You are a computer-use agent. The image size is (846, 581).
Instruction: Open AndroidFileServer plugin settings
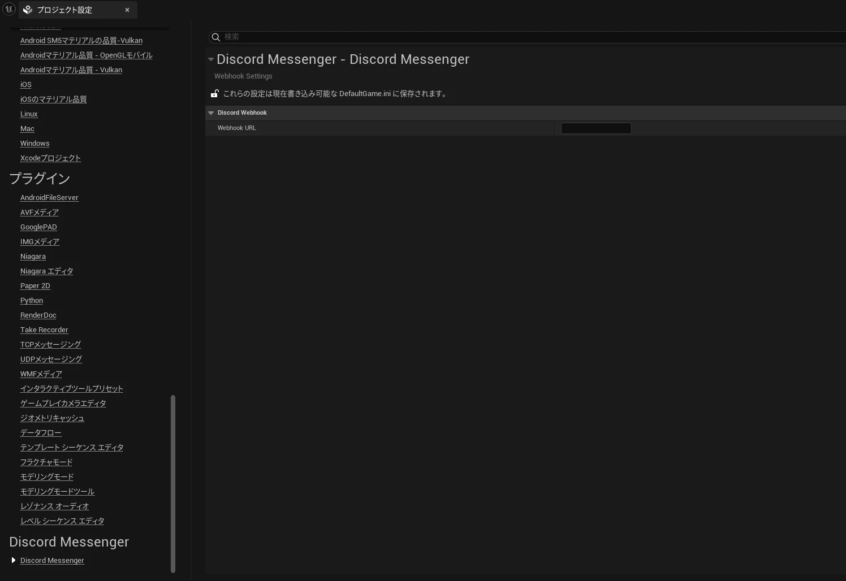click(49, 198)
